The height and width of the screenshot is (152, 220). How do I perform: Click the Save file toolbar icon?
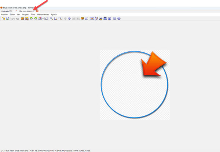click(x=8, y=19)
